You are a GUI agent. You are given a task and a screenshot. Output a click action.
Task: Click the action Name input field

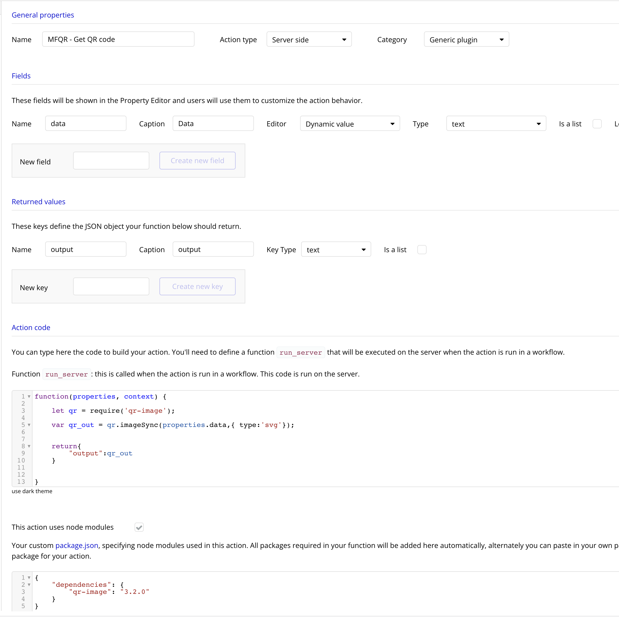[118, 39]
